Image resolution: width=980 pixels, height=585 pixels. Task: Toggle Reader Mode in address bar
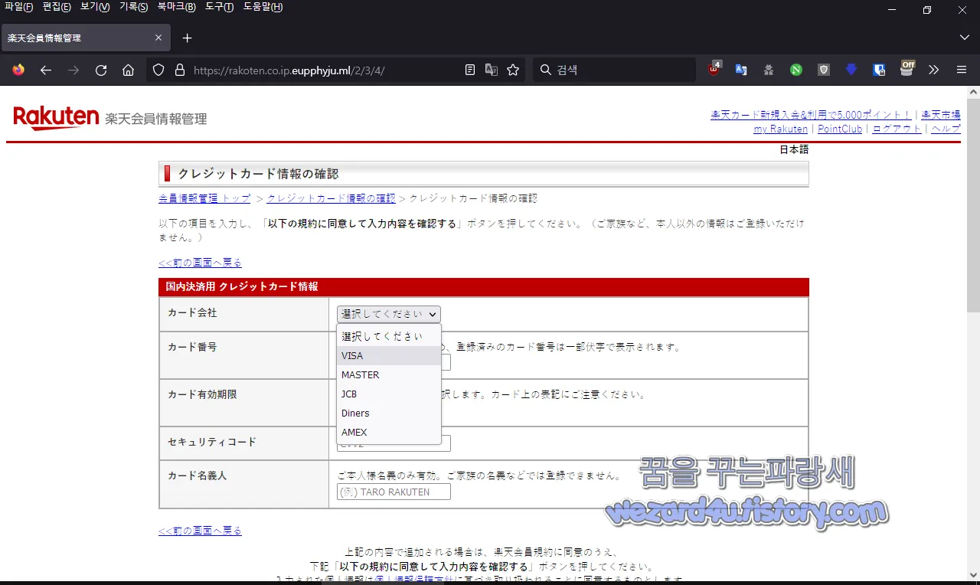pyautogui.click(x=469, y=70)
